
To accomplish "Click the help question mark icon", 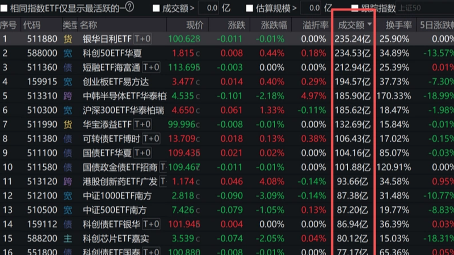I will (130, 7).
